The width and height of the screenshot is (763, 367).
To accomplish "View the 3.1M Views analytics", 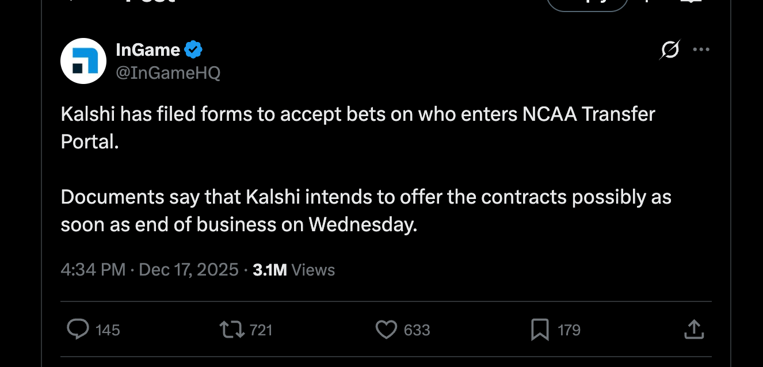I will pyautogui.click(x=293, y=270).
